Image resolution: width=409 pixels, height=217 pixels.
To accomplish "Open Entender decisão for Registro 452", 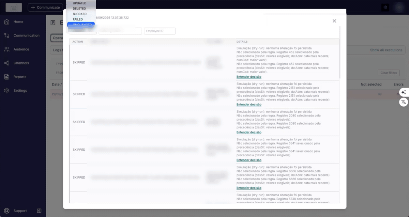I will (249, 77).
